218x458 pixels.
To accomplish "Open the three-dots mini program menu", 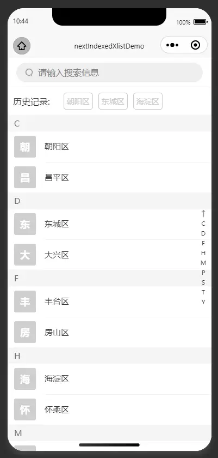I will (x=172, y=45).
